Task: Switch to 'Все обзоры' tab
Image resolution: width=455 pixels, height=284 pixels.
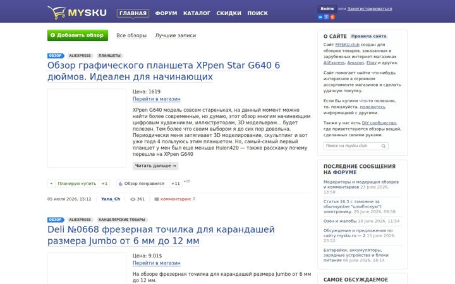Action: coord(131,35)
